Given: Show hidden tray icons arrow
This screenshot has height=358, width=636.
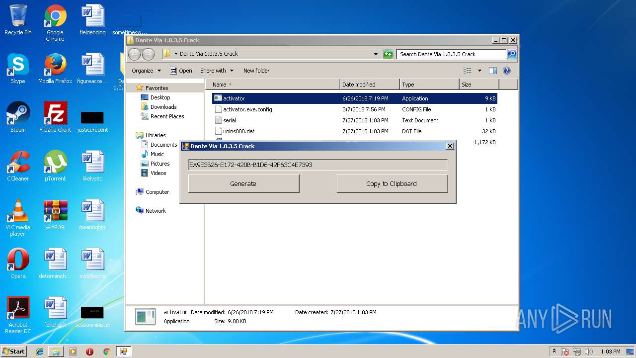Looking at the screenshot, I should point(555,352).
